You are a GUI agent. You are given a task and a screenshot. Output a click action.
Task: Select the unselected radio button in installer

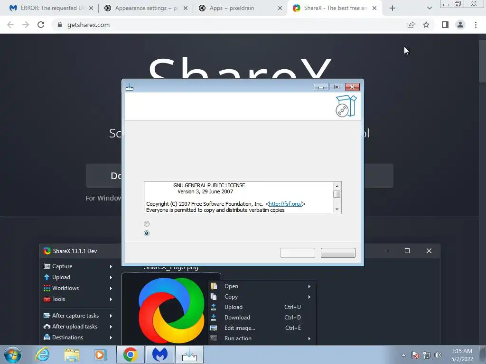click(147, 224)
